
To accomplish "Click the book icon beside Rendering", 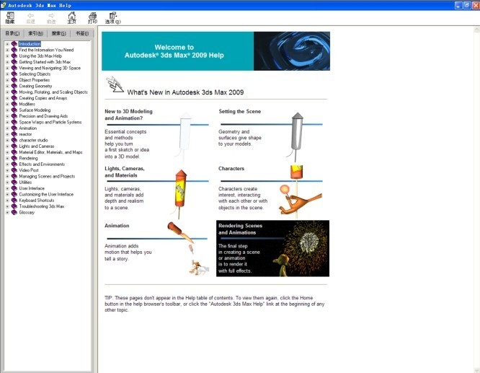I will pyautogui.click(x=14, y=158).
